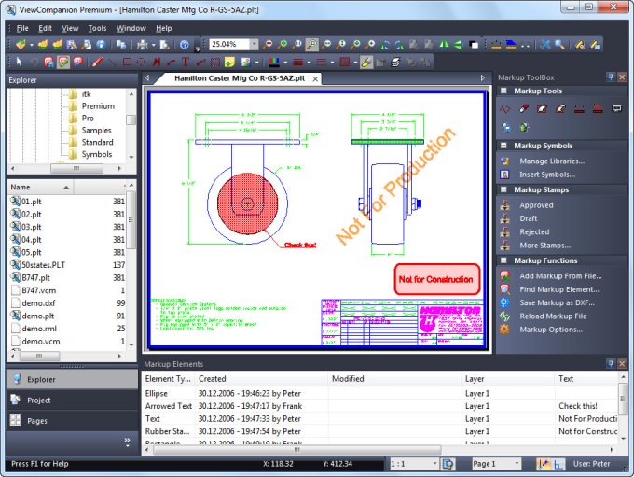Collapse the Markup Stamps section
The image size is (634, 477).
coord(503,189)
